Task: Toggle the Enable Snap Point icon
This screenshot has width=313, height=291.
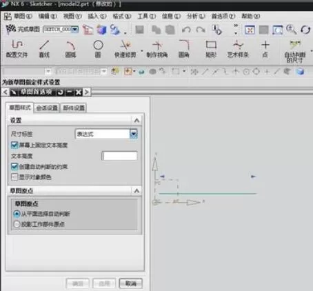Action: point(194,72)
